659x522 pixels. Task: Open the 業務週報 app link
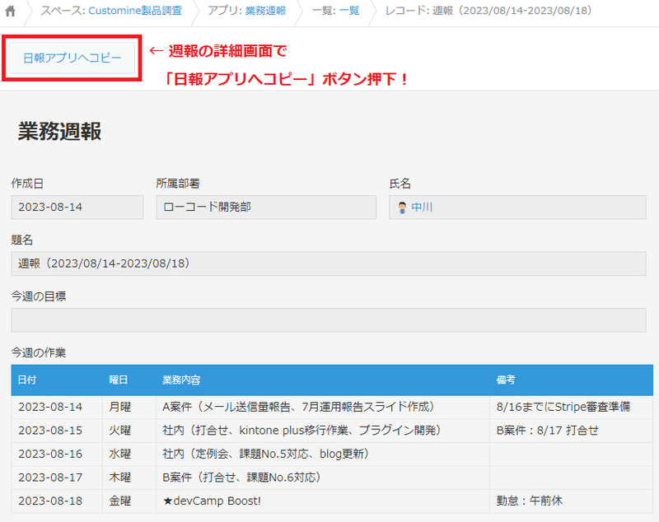(265, 11)
